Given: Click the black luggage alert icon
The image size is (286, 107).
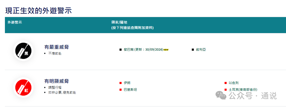Looking at the screenshot, I should 23,51.
